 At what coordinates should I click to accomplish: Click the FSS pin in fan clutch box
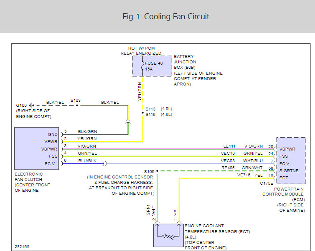point(53,156)
